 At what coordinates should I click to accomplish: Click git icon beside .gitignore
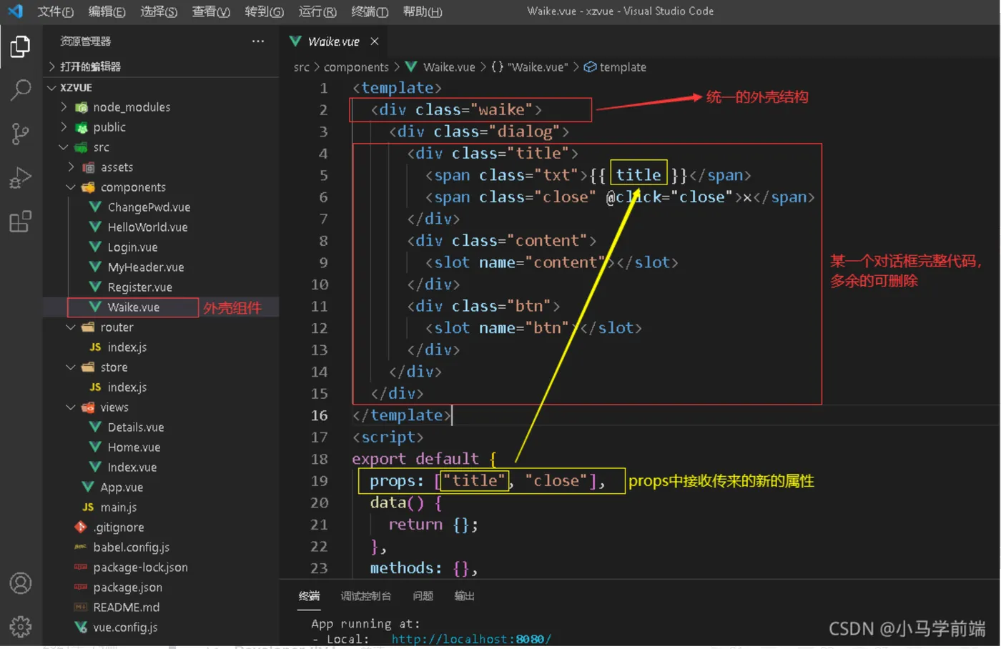tap(81, 527)
